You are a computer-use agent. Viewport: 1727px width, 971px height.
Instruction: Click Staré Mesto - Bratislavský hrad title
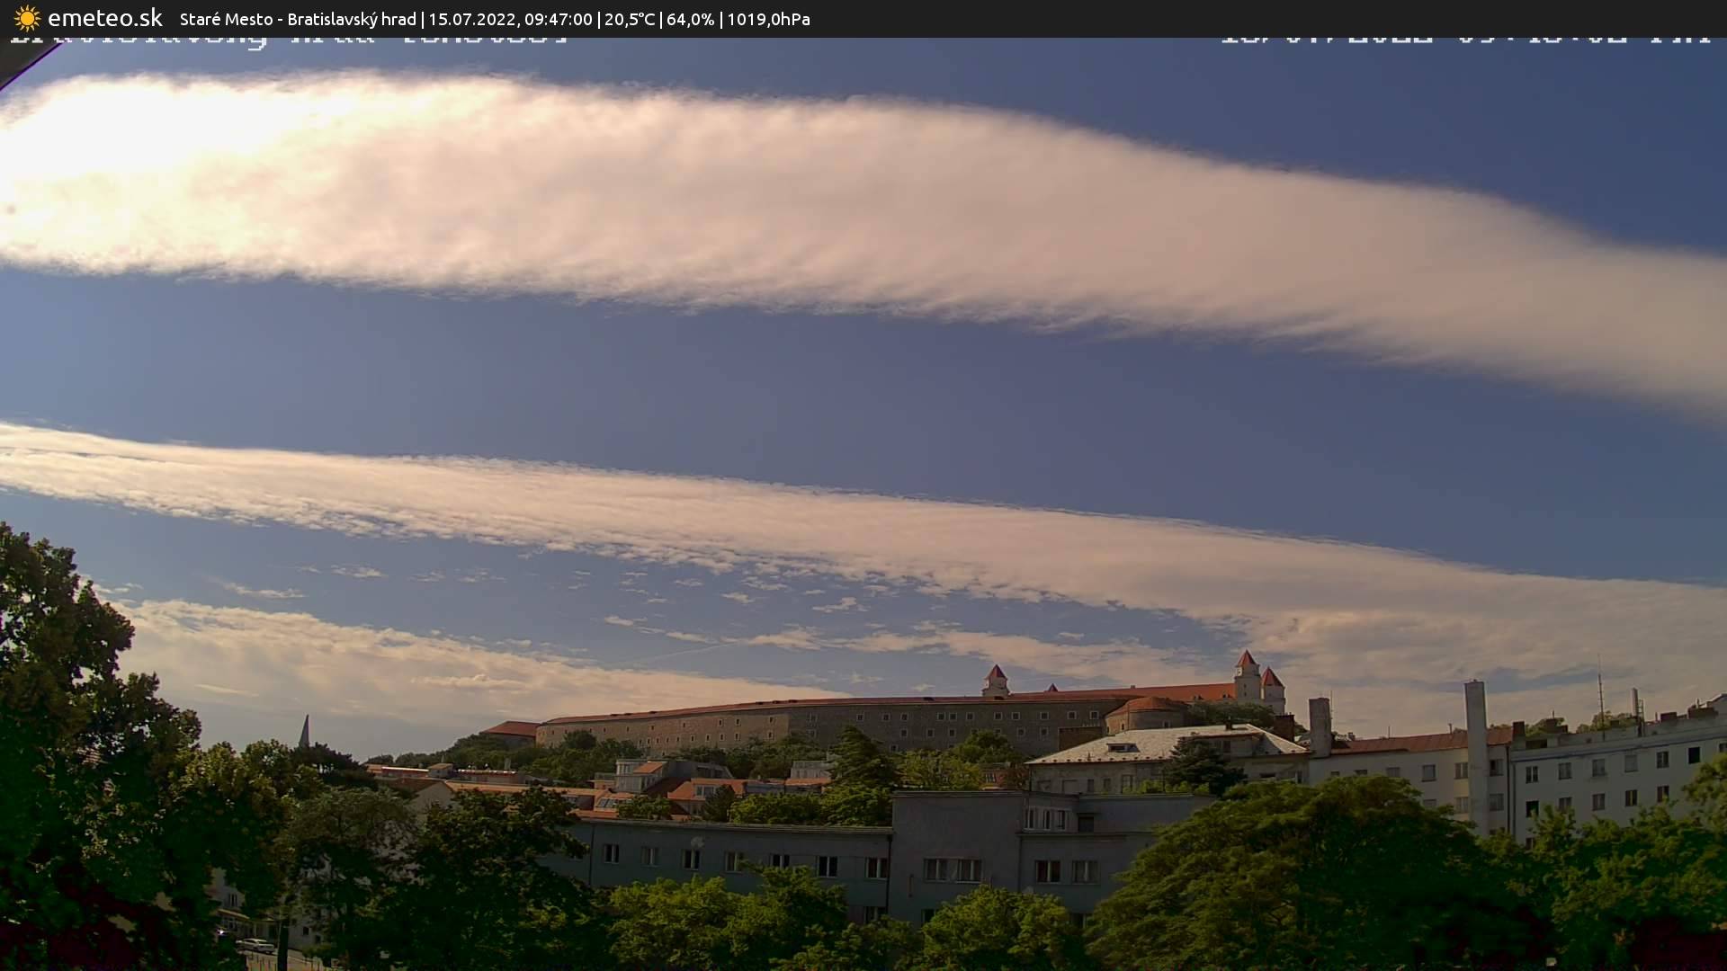coord(298,19)
